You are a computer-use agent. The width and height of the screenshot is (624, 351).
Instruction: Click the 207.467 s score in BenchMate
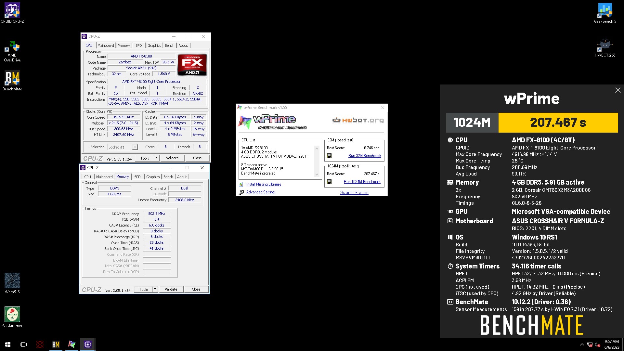point(558,123)
